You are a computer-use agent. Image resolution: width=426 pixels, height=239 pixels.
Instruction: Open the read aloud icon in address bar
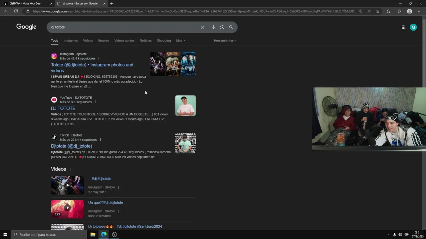point(369,11)
